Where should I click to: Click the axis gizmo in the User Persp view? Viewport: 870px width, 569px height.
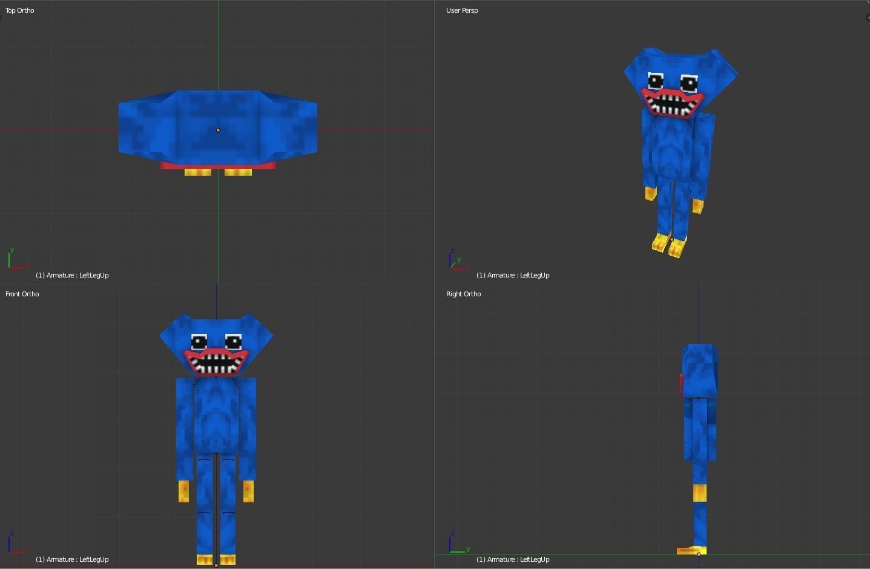pyautogui.click(x=459, y=259)
